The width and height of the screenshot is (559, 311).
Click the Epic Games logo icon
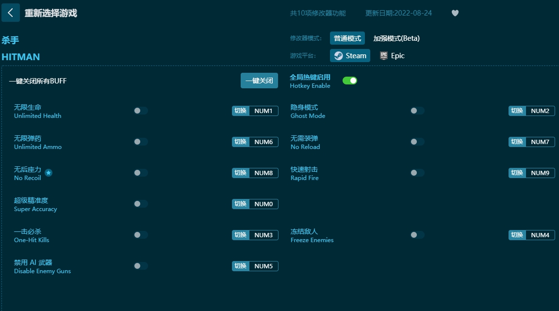384,56
